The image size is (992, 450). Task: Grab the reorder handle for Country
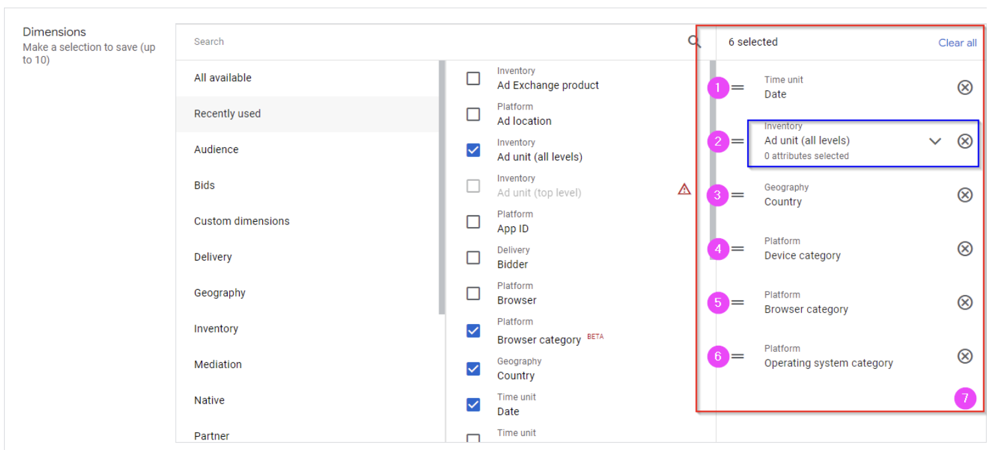point(738,195)
